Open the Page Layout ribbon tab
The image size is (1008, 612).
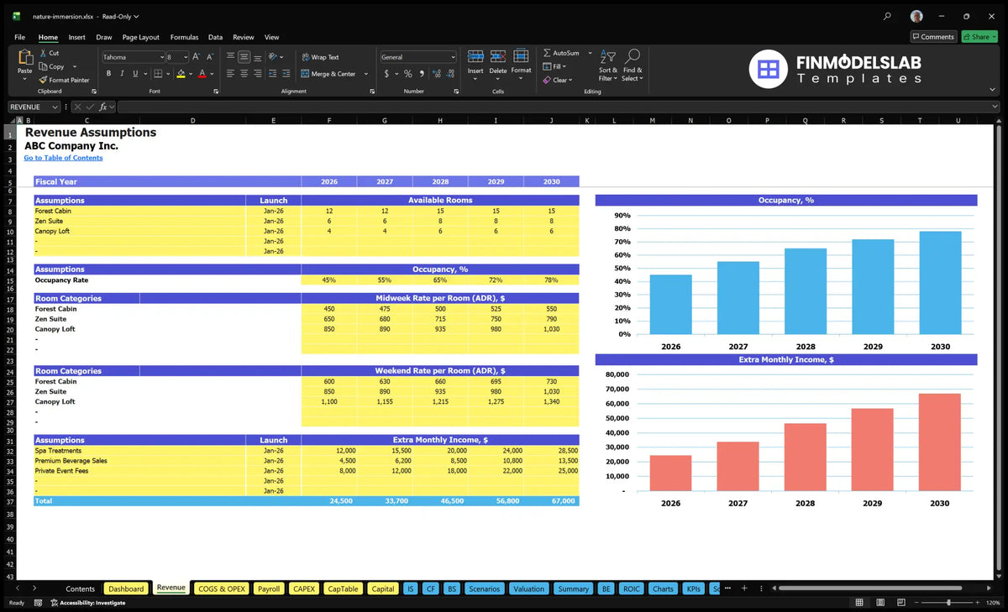pos(140,37)
